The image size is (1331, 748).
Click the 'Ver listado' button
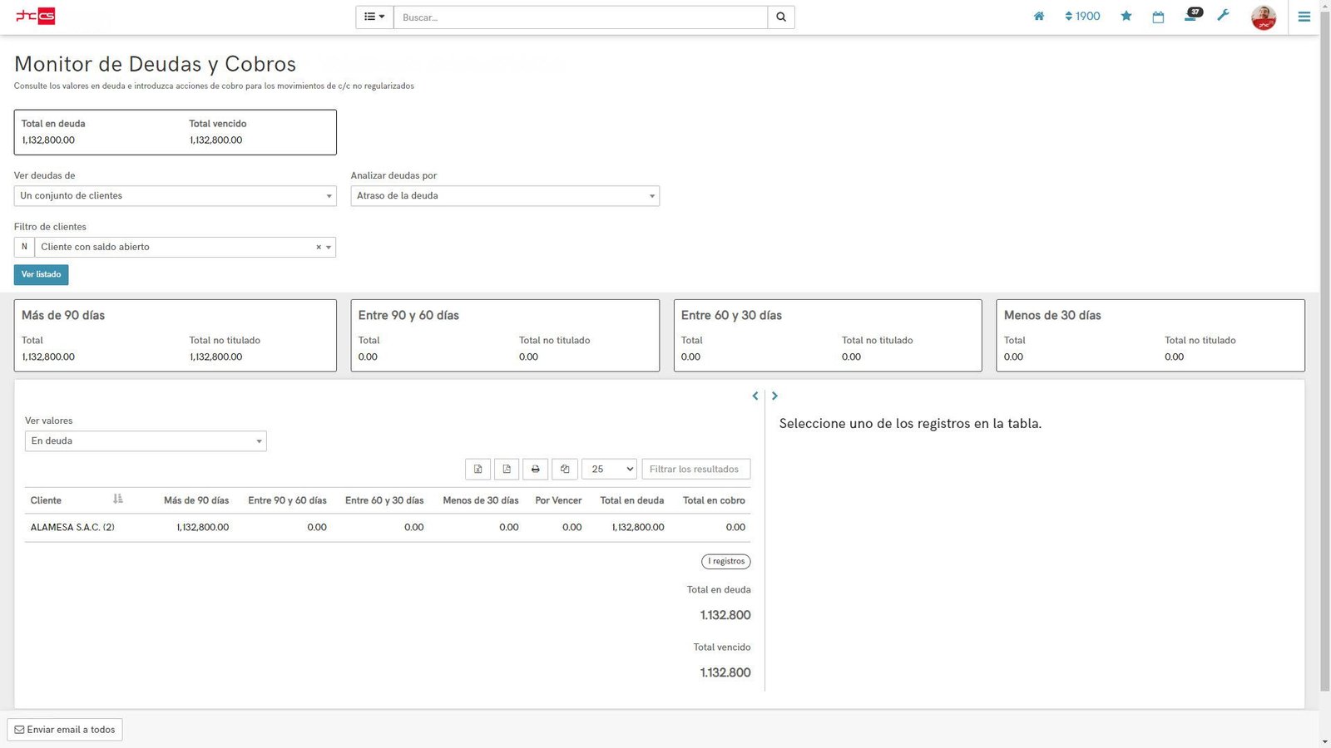41,275
